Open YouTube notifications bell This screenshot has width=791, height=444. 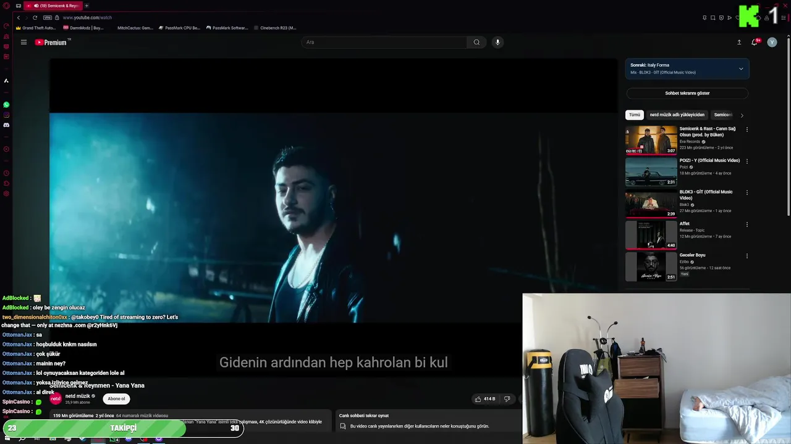tap(755, 42)
